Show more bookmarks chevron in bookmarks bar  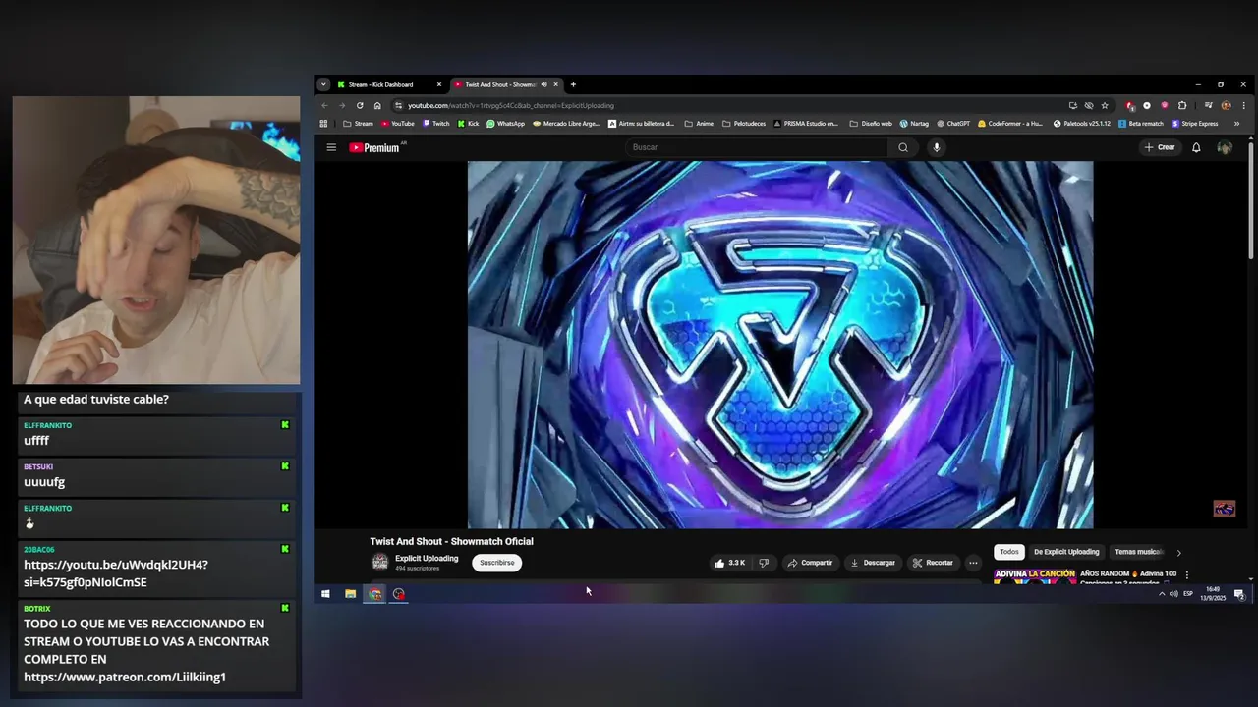pos(1236,124)
